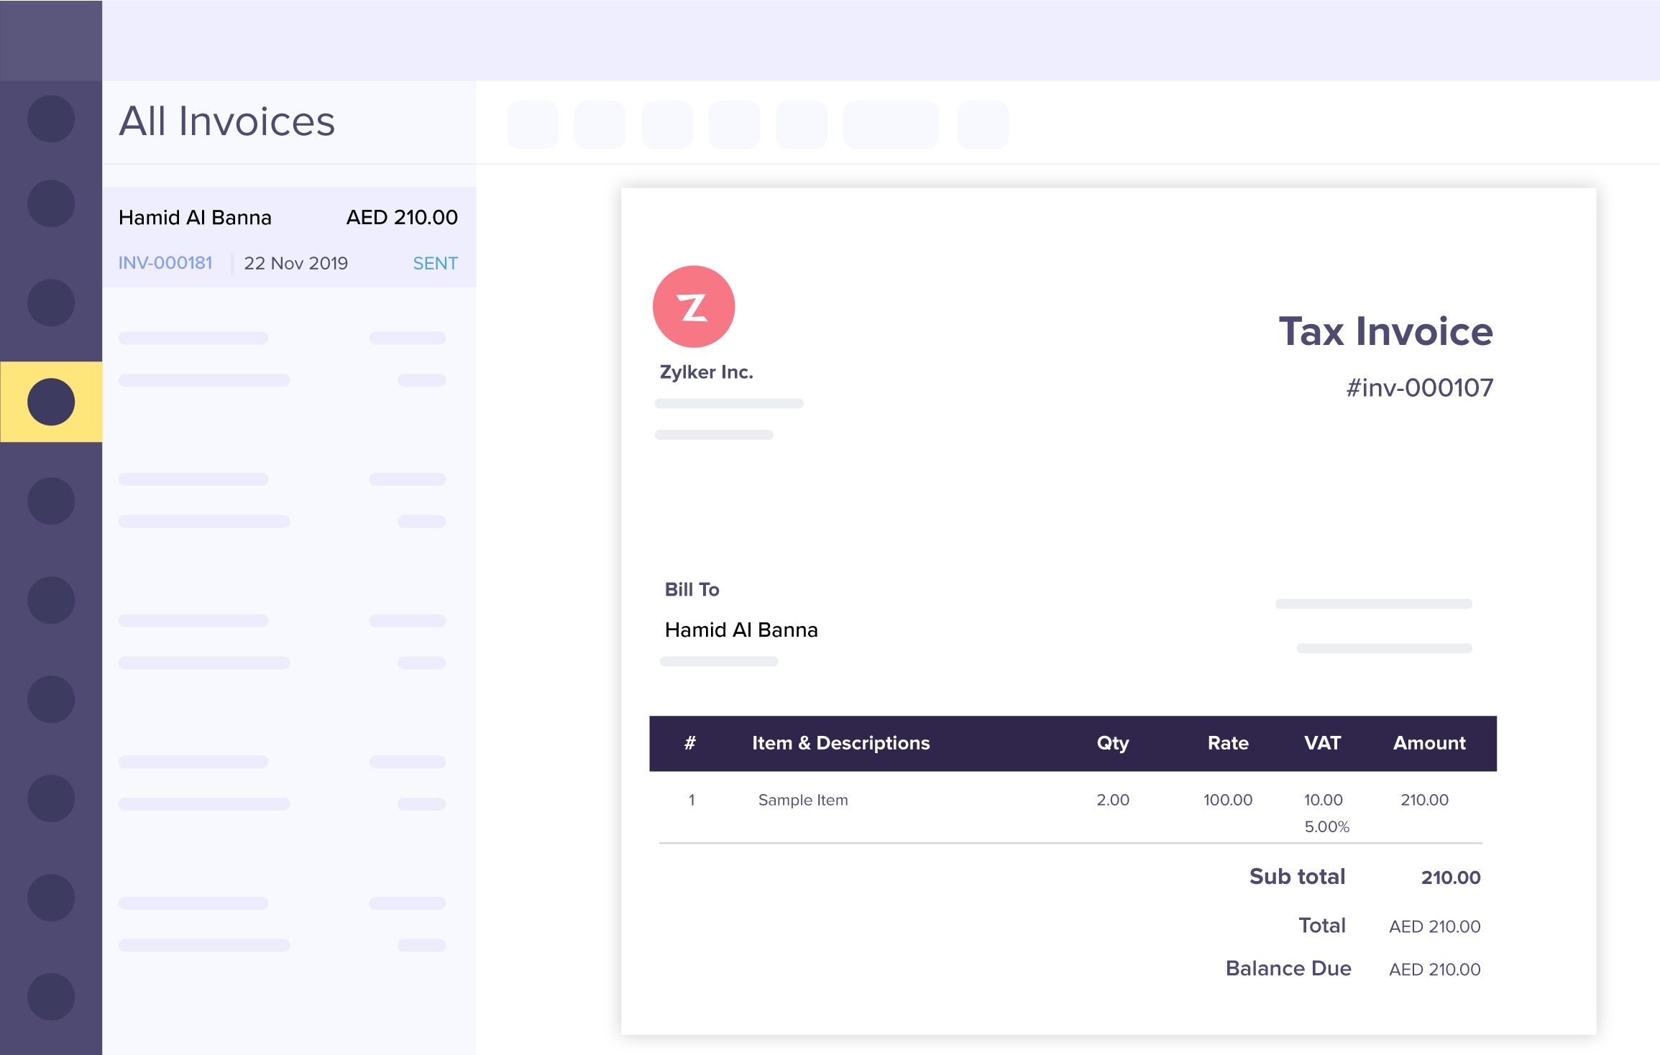Click the Item & Descriptions column header
This screenshot has height=1055, width=1660.
tap(840, 743)
